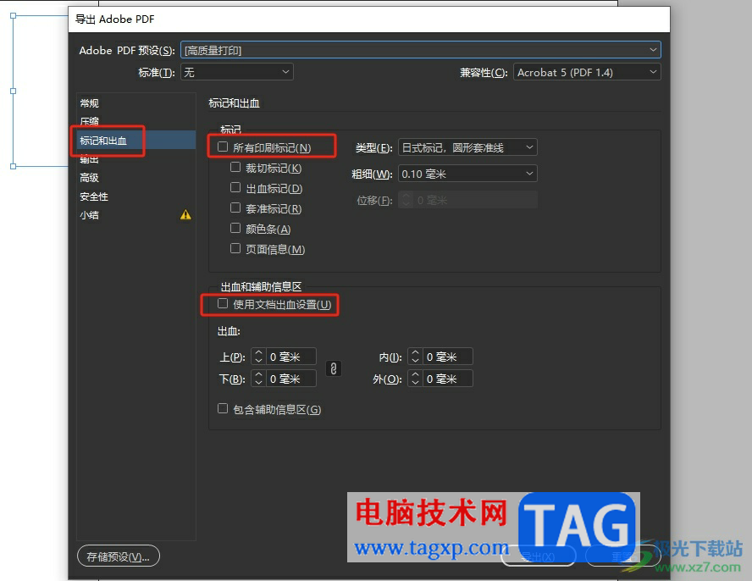This screenshot has width=752, height=581.
Task: Click the 上 bleed stepper arrows
Action: 258,357
